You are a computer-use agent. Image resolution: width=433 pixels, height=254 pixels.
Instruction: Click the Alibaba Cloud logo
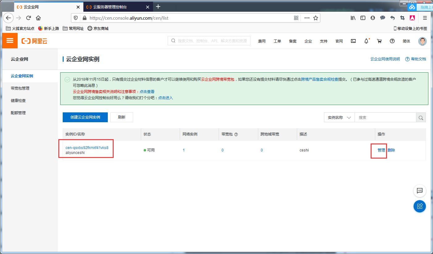[x=35, y=40]
